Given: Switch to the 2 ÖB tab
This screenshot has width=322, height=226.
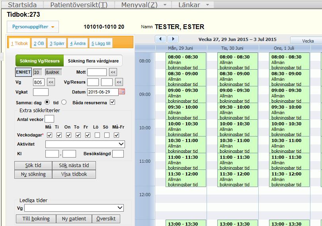Looking at the screenshot, I should pos(39,43).
